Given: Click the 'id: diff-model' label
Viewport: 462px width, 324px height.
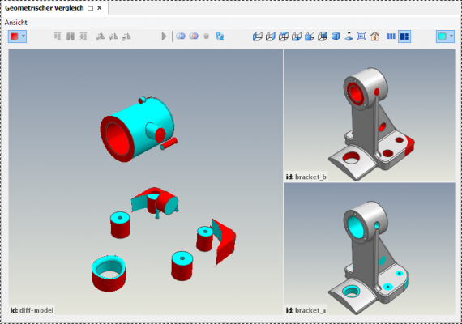Looking at the screenshot, I should tap(32, 310).
